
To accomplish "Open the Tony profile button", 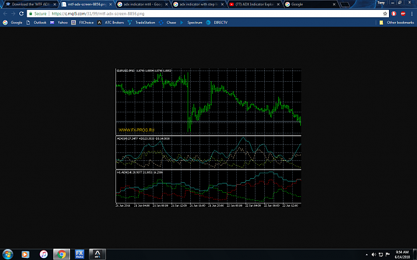I will (x=381, y=3).
